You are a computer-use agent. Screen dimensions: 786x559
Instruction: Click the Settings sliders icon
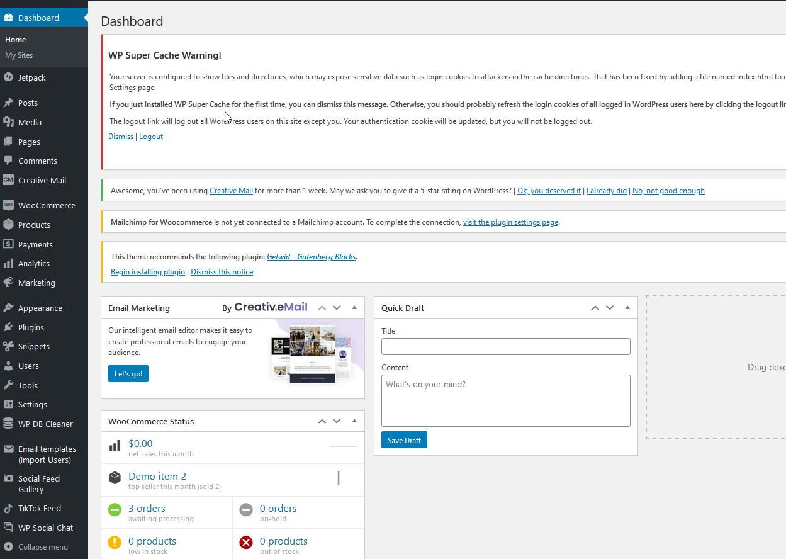click(x=8, y=404)
